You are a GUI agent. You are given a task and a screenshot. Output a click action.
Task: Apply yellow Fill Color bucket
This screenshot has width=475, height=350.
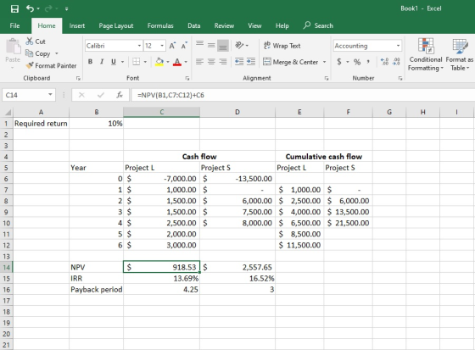pos(159,62)
